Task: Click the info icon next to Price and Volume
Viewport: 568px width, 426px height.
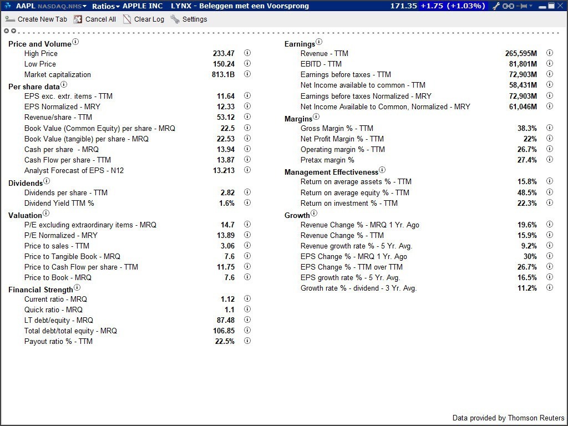Action: coord(75,42)
